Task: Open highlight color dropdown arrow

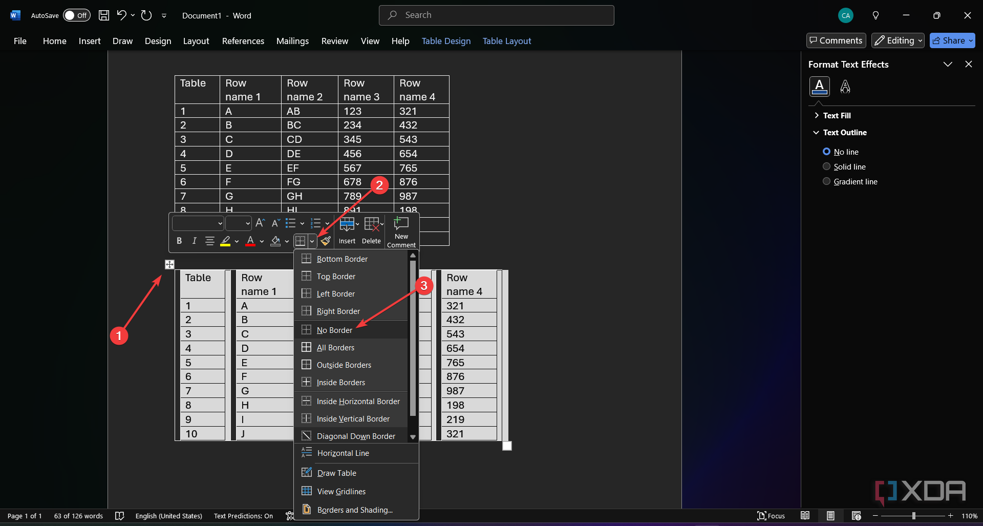Action: 237,241
